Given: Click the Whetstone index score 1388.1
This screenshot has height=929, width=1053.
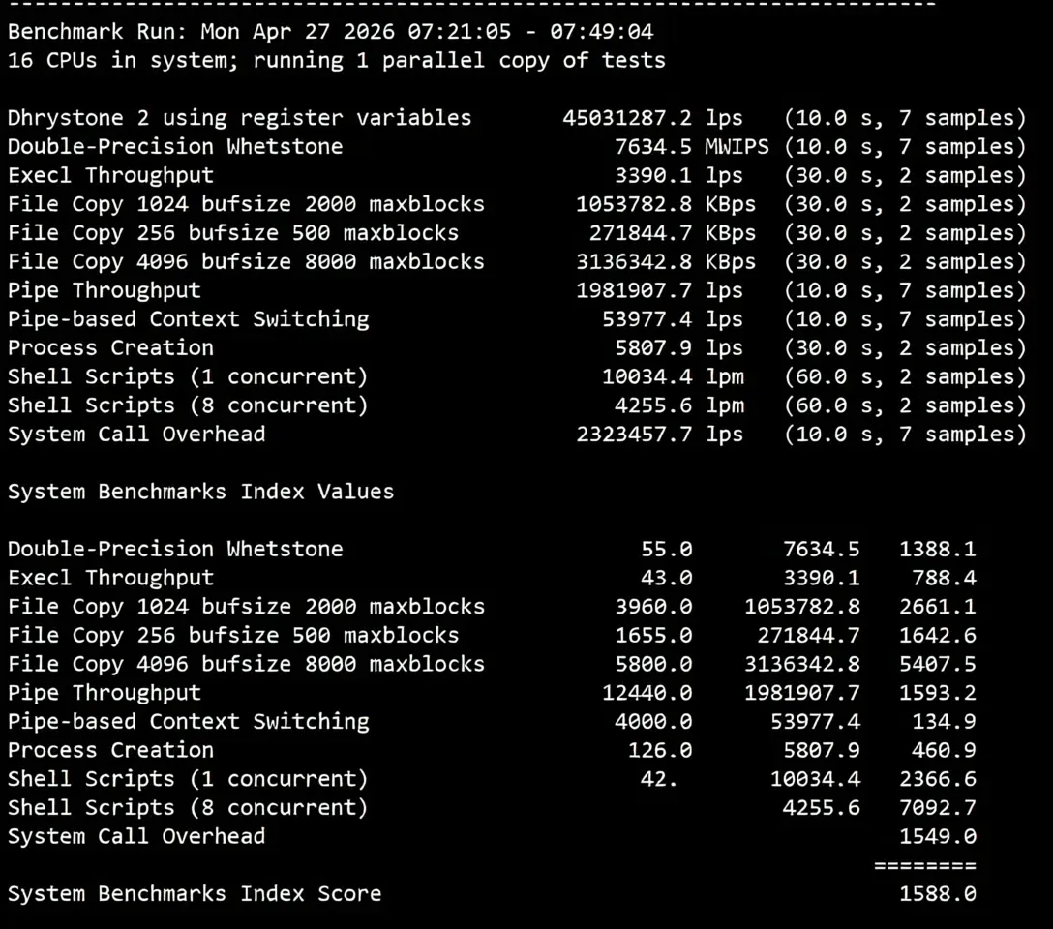Looking at the screenshot, I should [938, 549].
